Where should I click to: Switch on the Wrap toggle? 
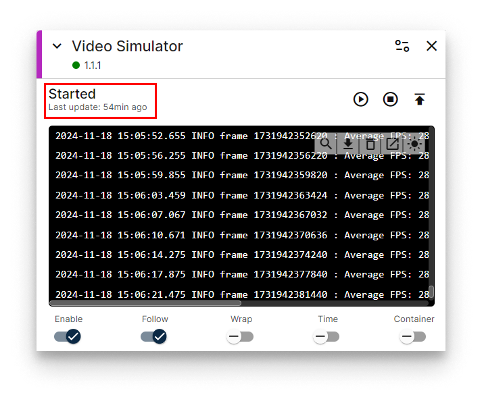(x=240, y=337)
